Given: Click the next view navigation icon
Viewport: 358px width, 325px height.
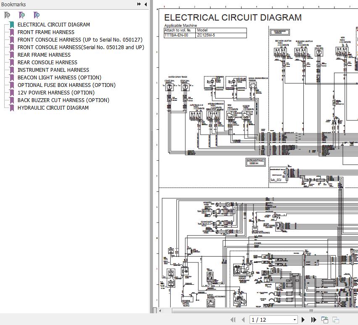Looking at the screenshot, I should [335, 320].
